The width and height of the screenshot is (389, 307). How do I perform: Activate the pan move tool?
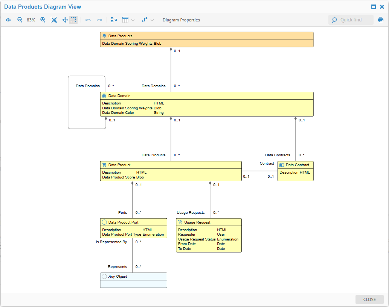pyautogui.click(x=65, y=20)
